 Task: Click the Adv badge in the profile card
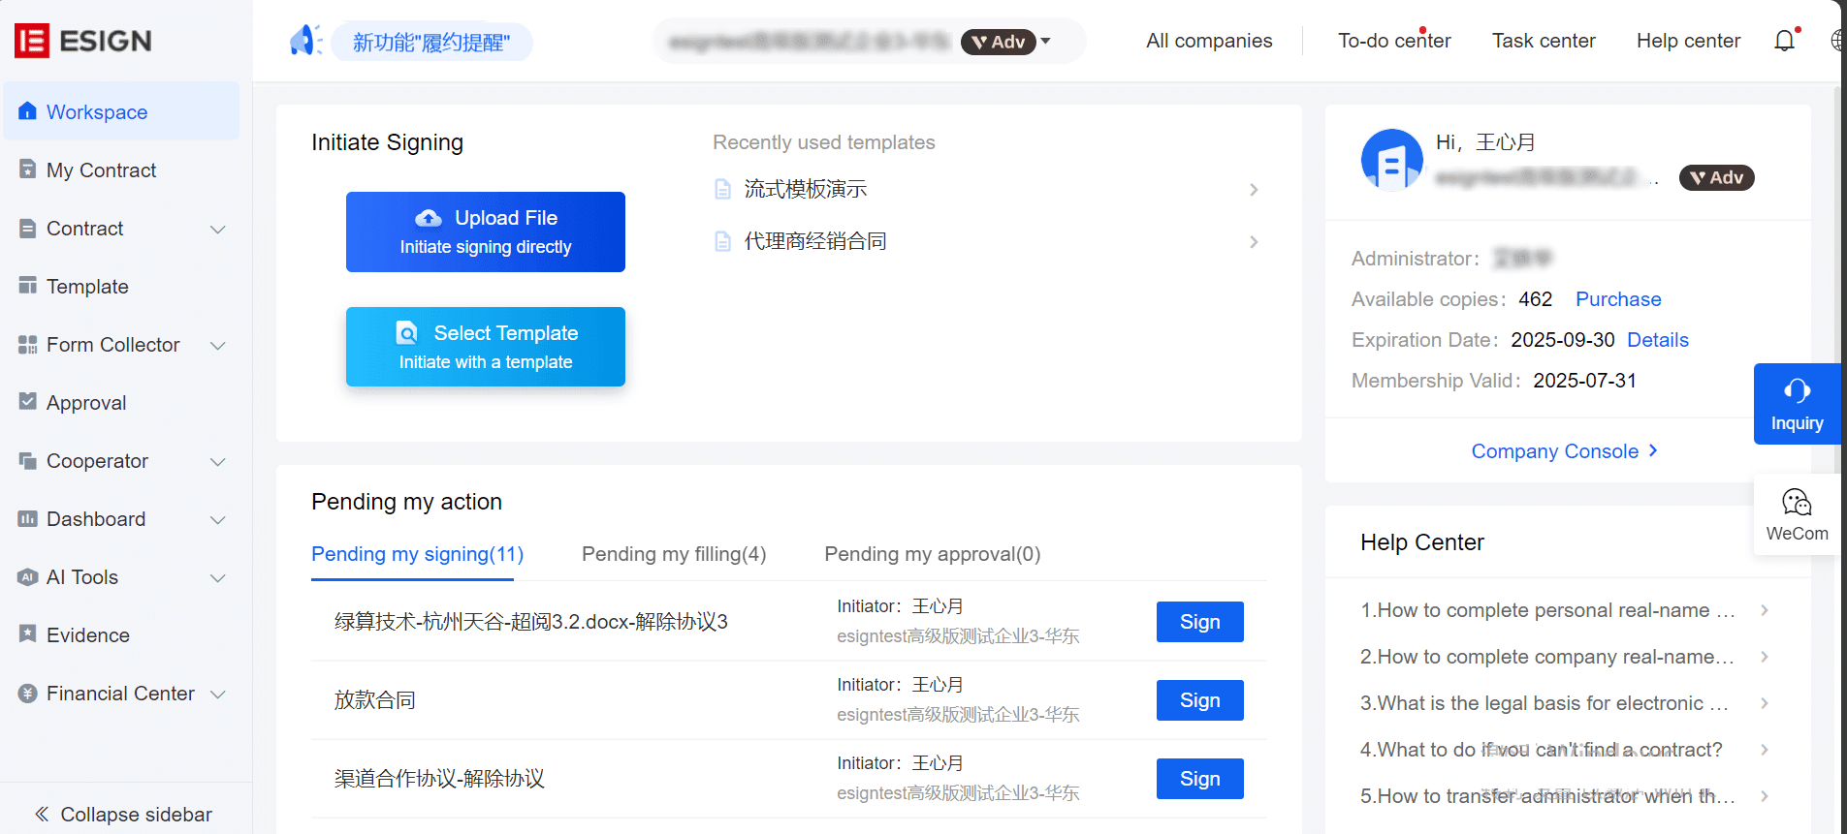1716,177
